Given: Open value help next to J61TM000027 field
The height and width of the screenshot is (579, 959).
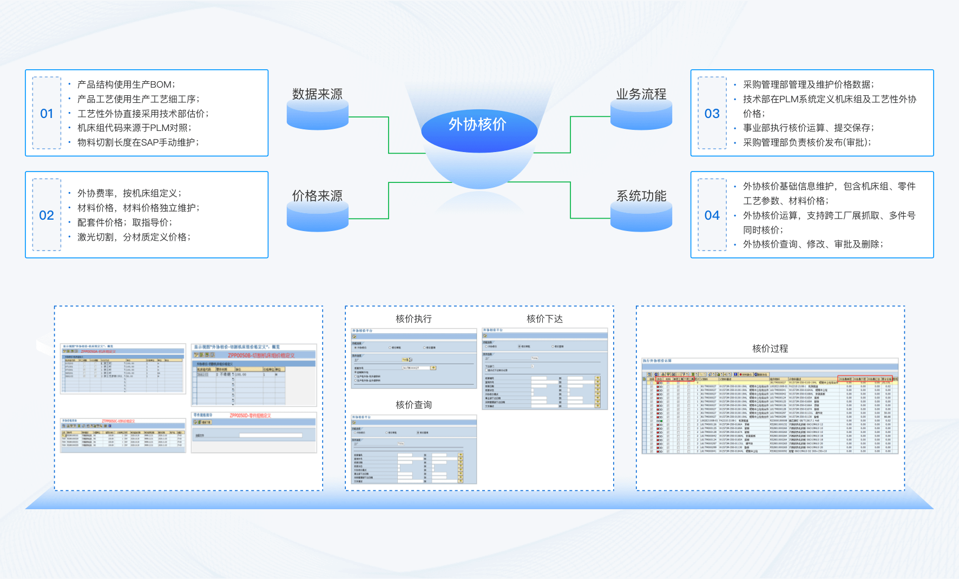Looking at the screenshot, I should [433, 368].
